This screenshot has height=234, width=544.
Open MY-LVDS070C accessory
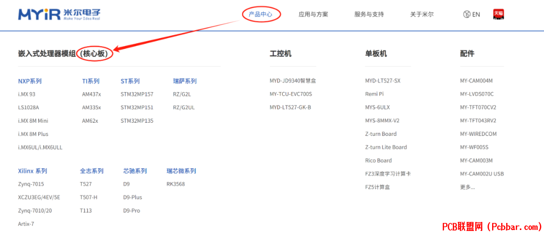click(x=477, y=94)
